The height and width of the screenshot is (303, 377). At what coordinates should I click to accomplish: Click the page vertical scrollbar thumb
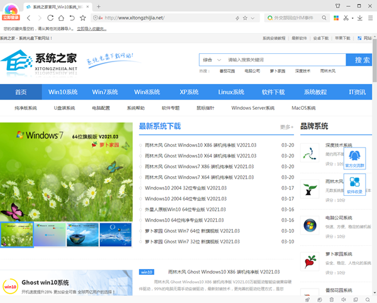pyautogui.click(x=374, y=60)
